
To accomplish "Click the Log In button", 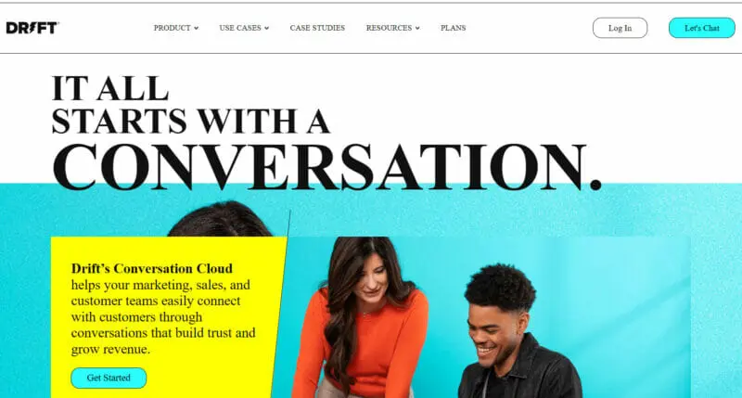I will click(x=620, y=28).
